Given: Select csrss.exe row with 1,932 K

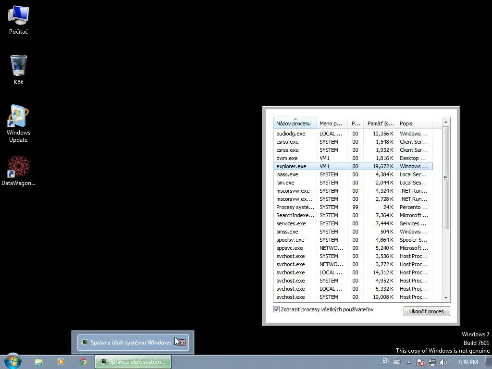Looking at the screenshot, I should tap(353, 150).
